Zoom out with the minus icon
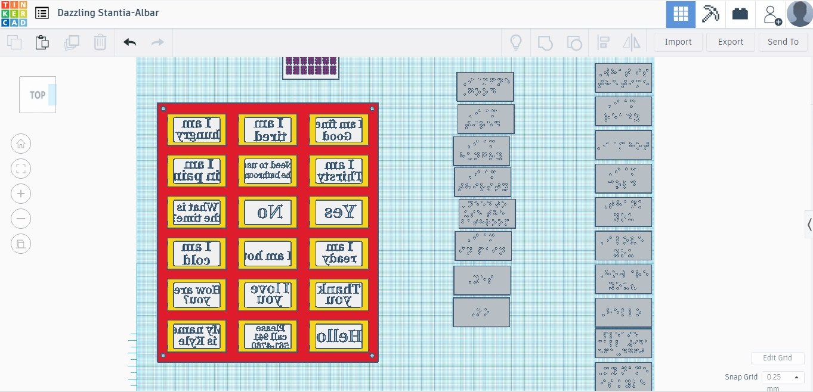 (x=21, y=219)
